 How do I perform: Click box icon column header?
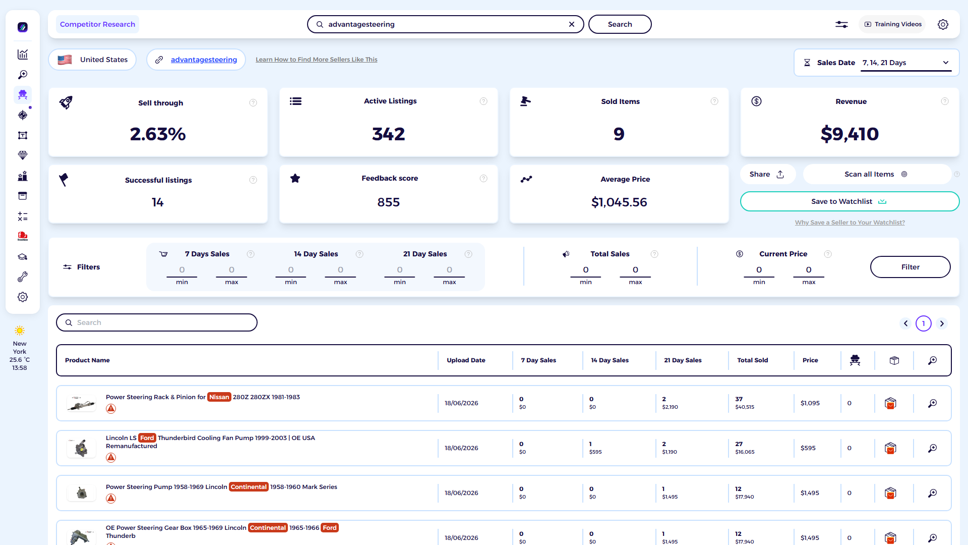[x=894, y=360]
